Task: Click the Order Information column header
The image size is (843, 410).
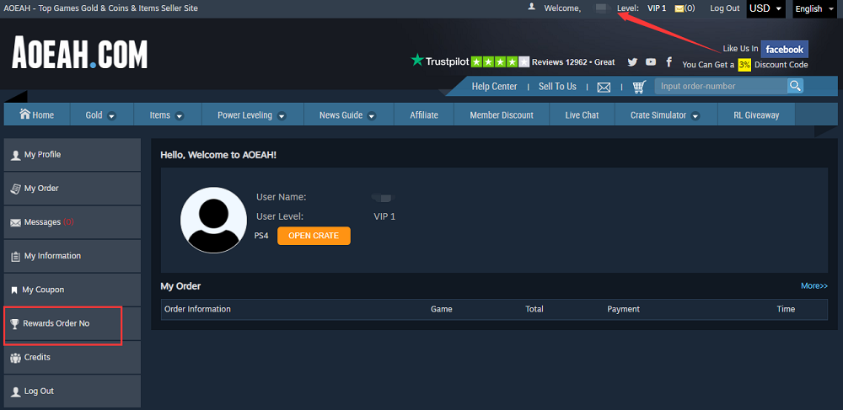Action: click(x=197, y=309)
